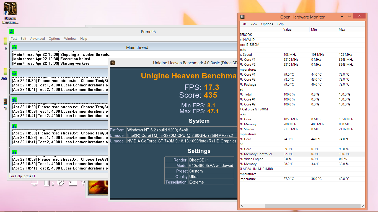Image resolution: width=378 pixels, height=212 pixels.
Task: Select the highlighted GPU Memory Controller row
Action: click(302, 154)
